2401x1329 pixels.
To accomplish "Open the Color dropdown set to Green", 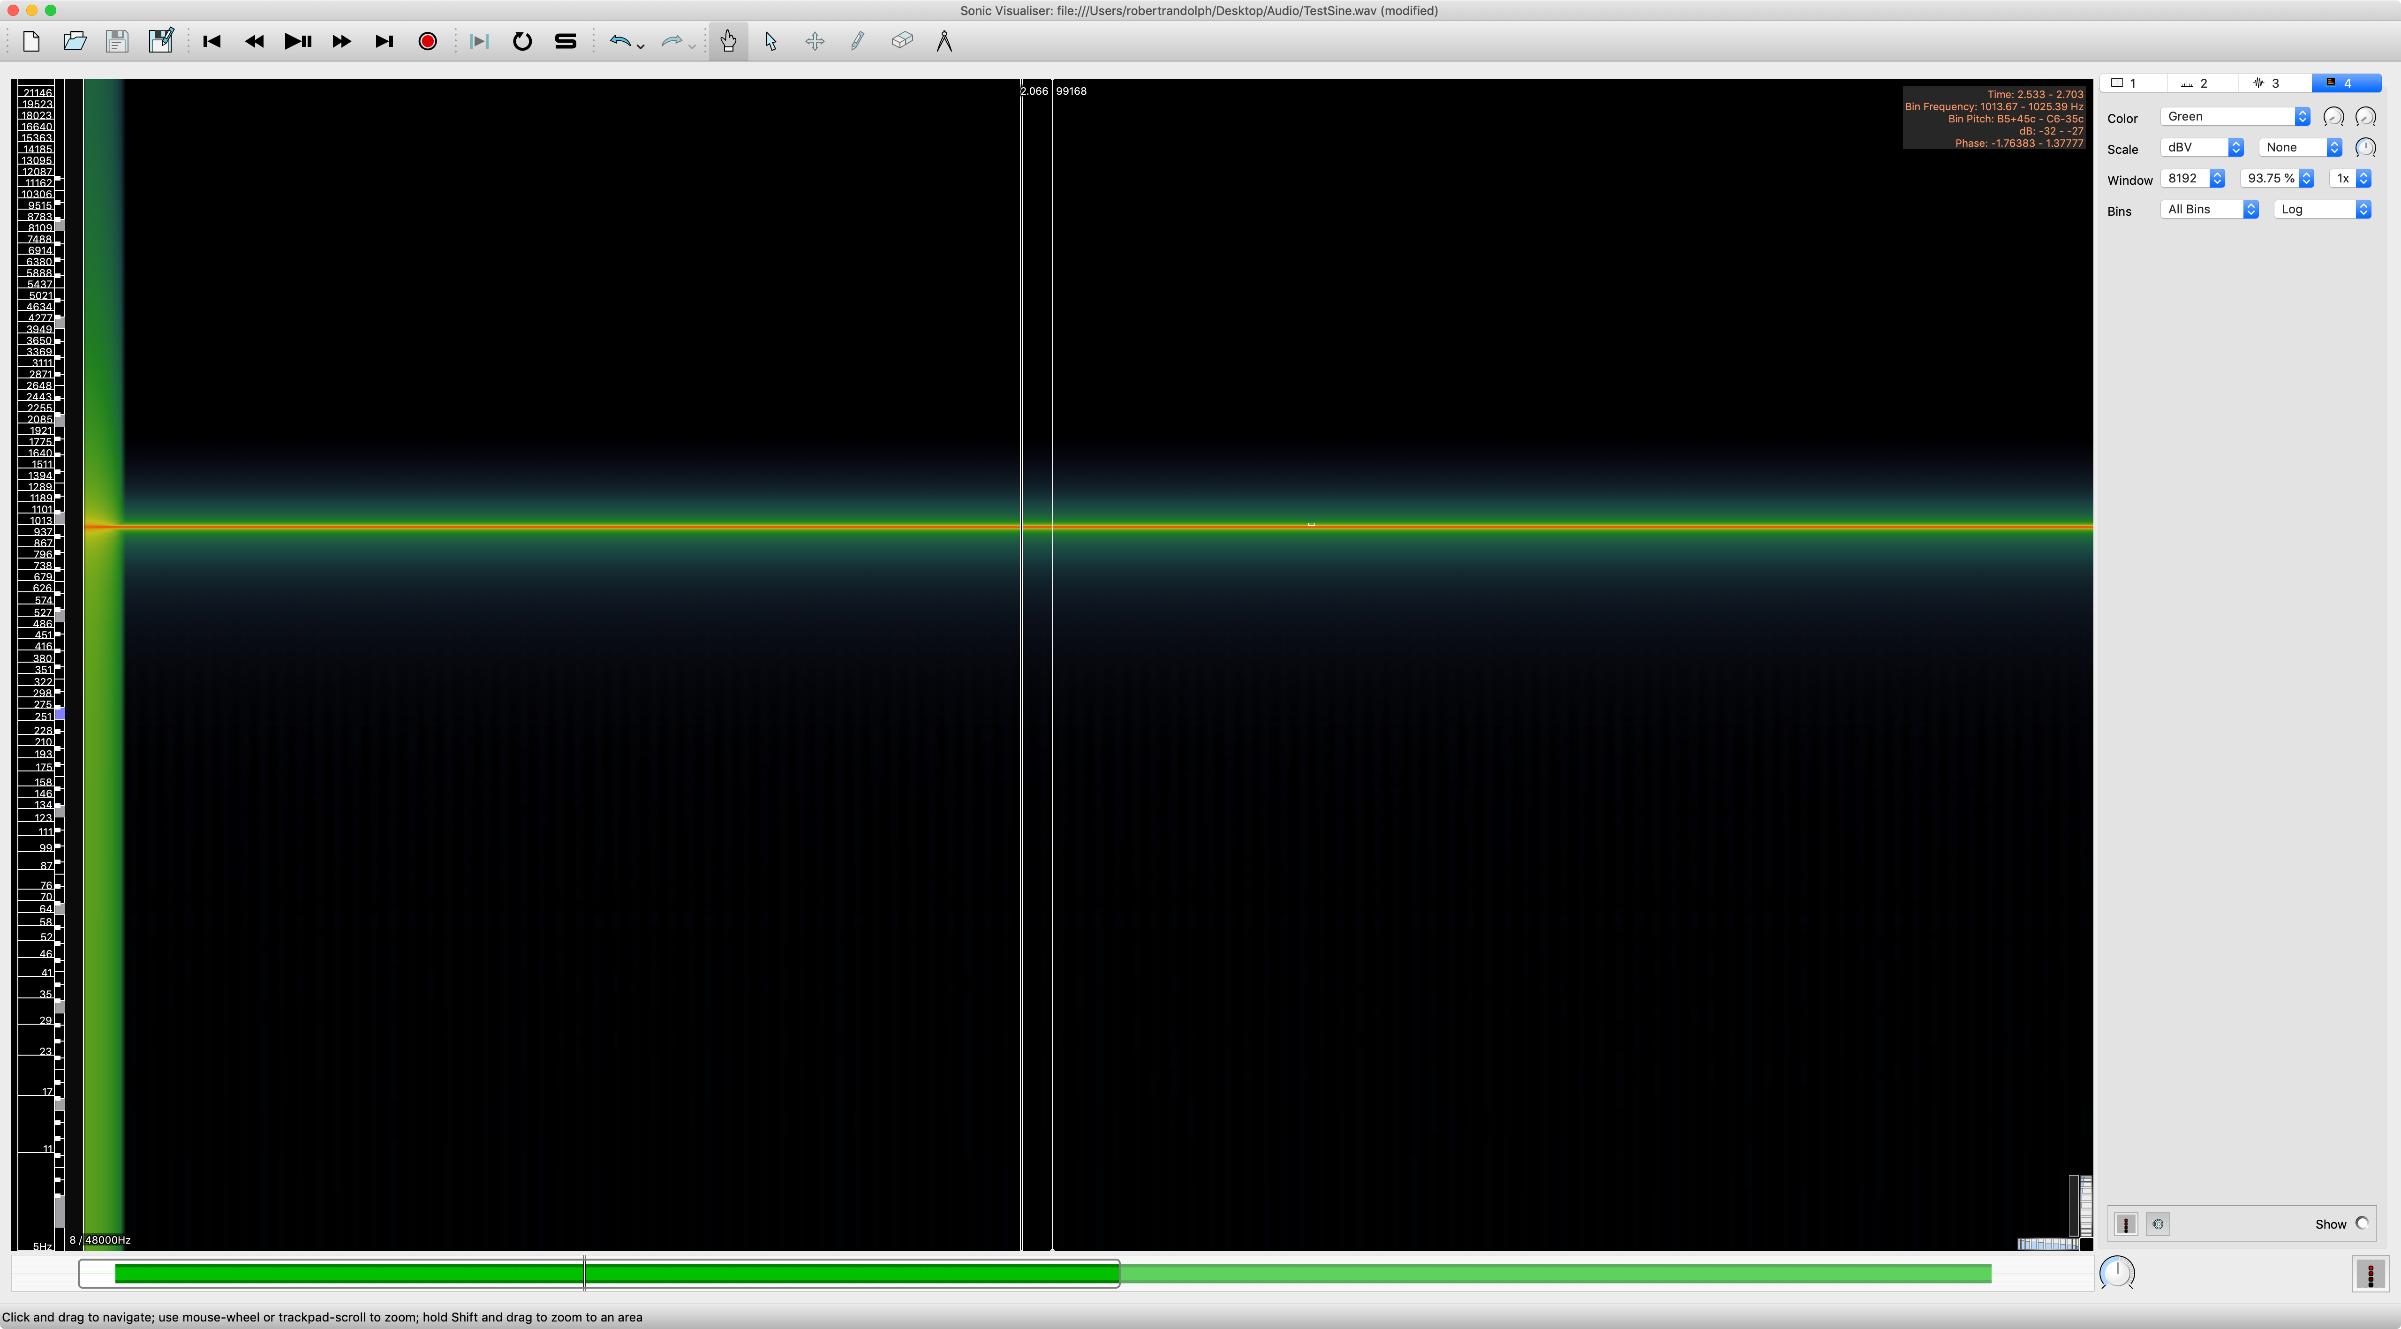I will click(x=2235, y=116).
